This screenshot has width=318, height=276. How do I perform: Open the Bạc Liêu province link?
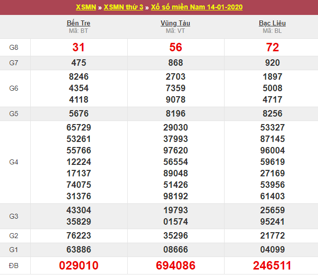click(x=272, y=23)
